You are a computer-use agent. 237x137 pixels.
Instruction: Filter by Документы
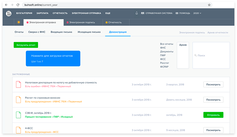(167, 51)
